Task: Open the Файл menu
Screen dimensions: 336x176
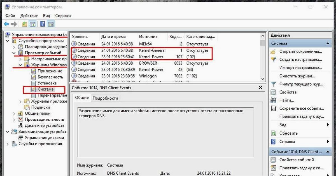Action: pos(10,16)
